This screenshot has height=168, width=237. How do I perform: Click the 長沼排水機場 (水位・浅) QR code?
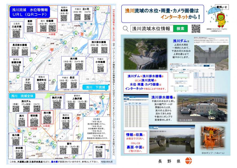point(15,52)
